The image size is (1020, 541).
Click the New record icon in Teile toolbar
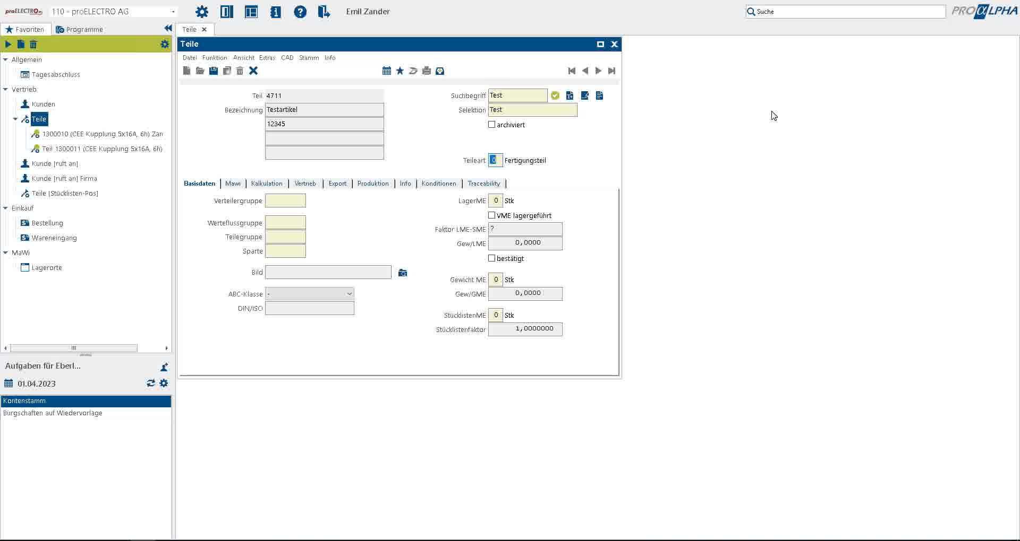(x=186, y=71)
